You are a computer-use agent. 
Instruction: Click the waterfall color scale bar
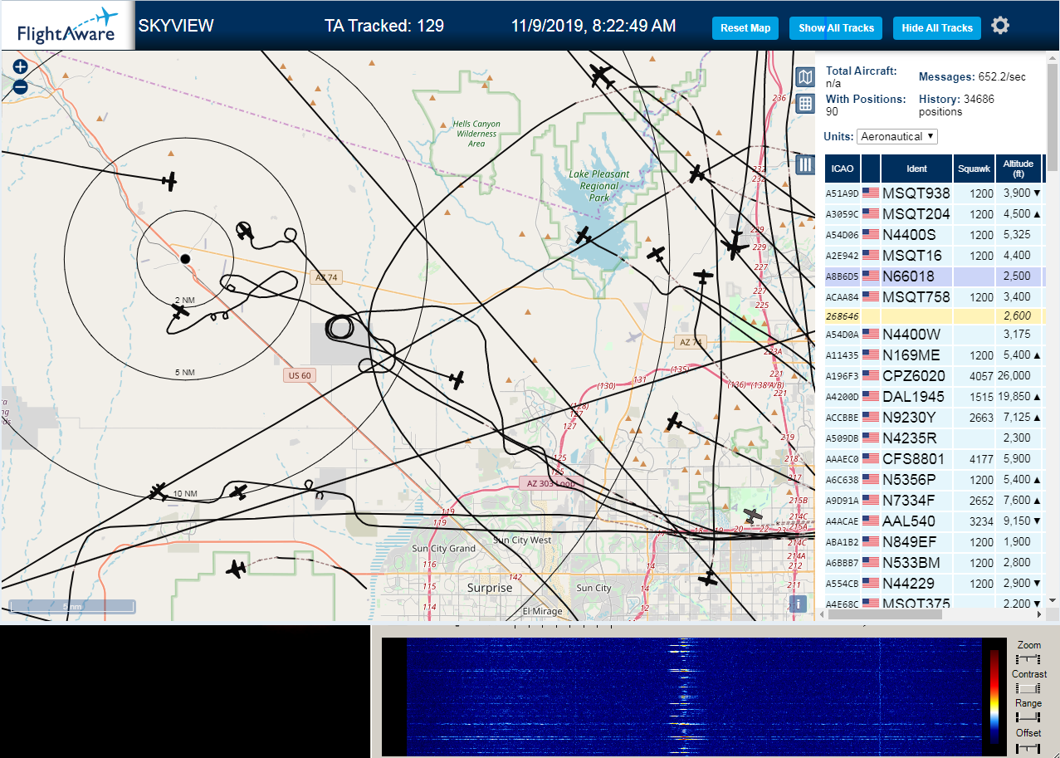tap(994, 696)
